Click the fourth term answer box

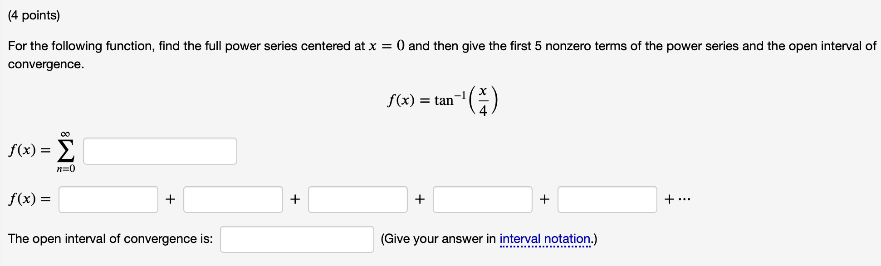click(482, 198)
